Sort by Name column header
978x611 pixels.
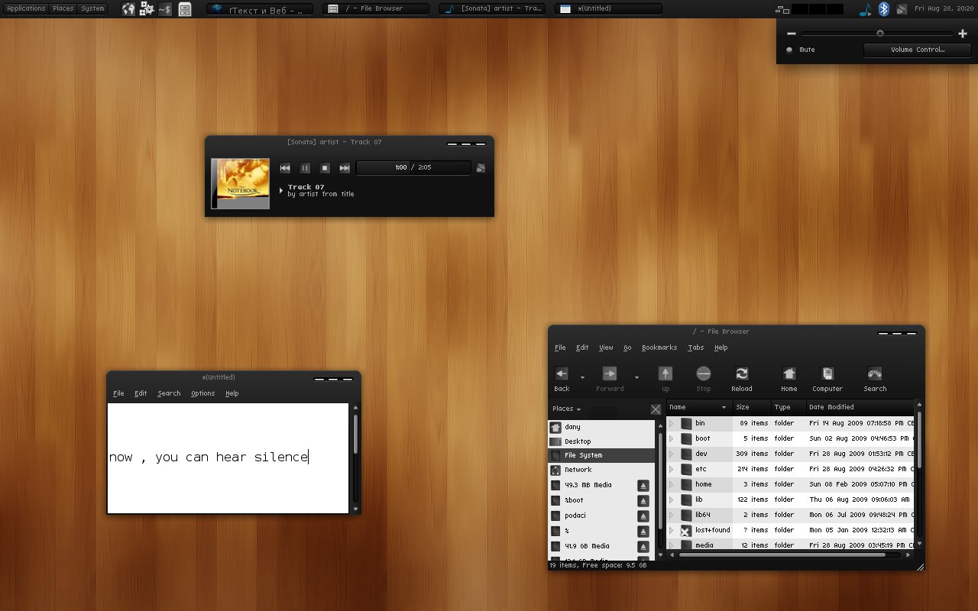click(700, 407)
